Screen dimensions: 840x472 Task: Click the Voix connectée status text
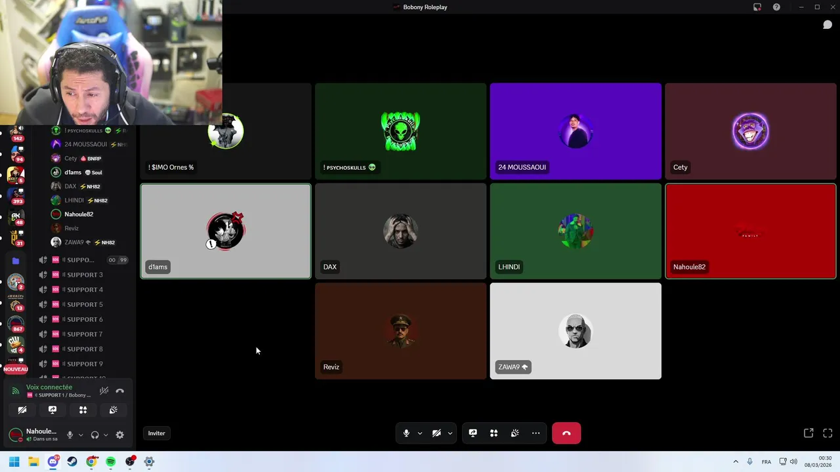point(49,387)
